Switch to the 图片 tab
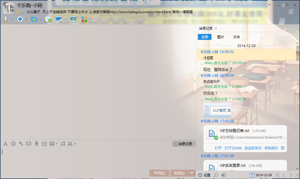The width and height of the screenshot is (300, 179). (x=220, y=37)
